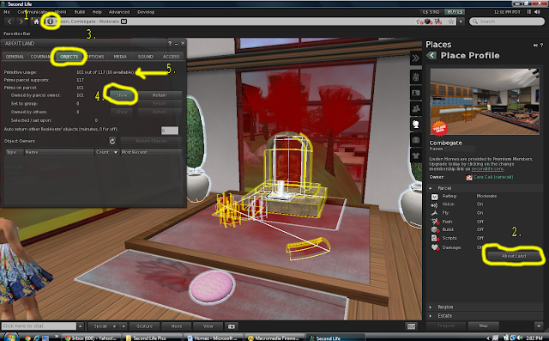Show objects owned by parcel owner
This screenshot has width=549, height=341.
(x=122, y=95)
